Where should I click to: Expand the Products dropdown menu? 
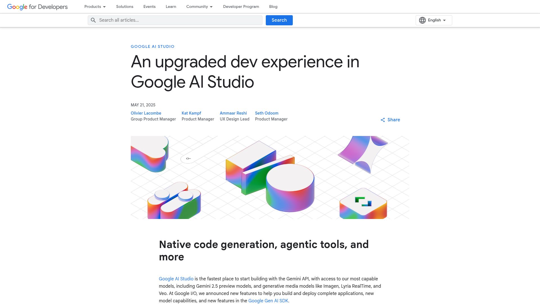tap(95, 6)
